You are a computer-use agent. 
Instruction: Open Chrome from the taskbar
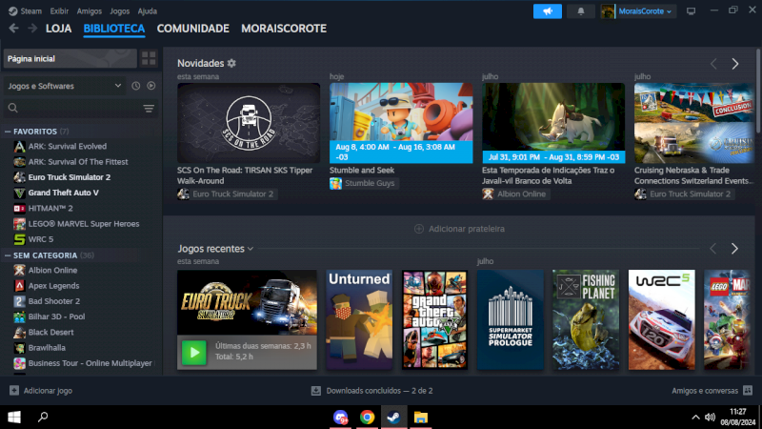(367, 417)
